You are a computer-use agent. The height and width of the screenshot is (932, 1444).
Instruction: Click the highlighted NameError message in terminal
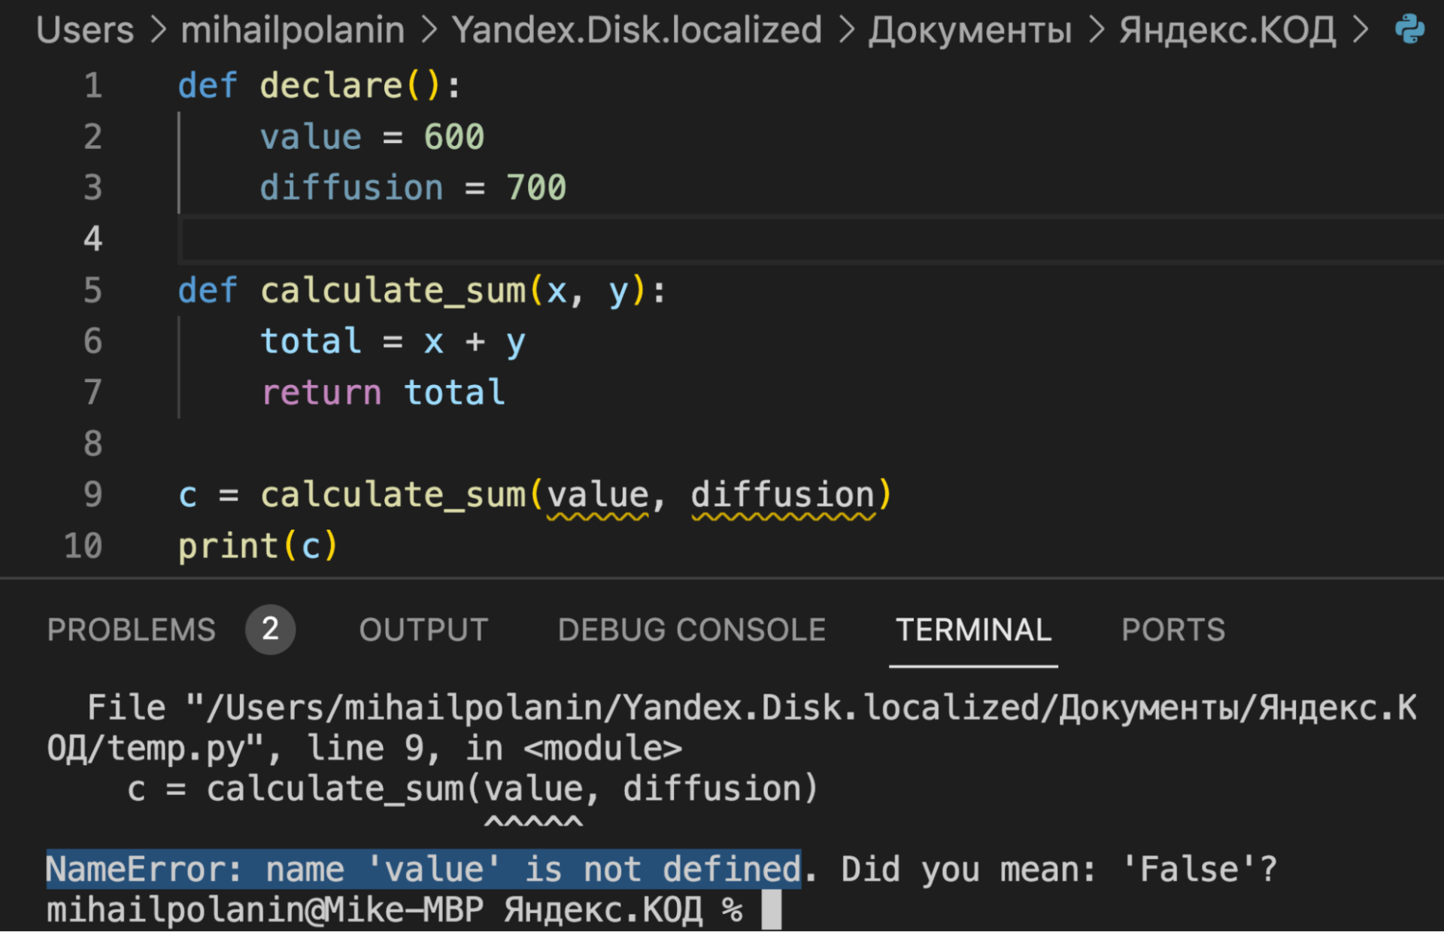click(421, 869)
